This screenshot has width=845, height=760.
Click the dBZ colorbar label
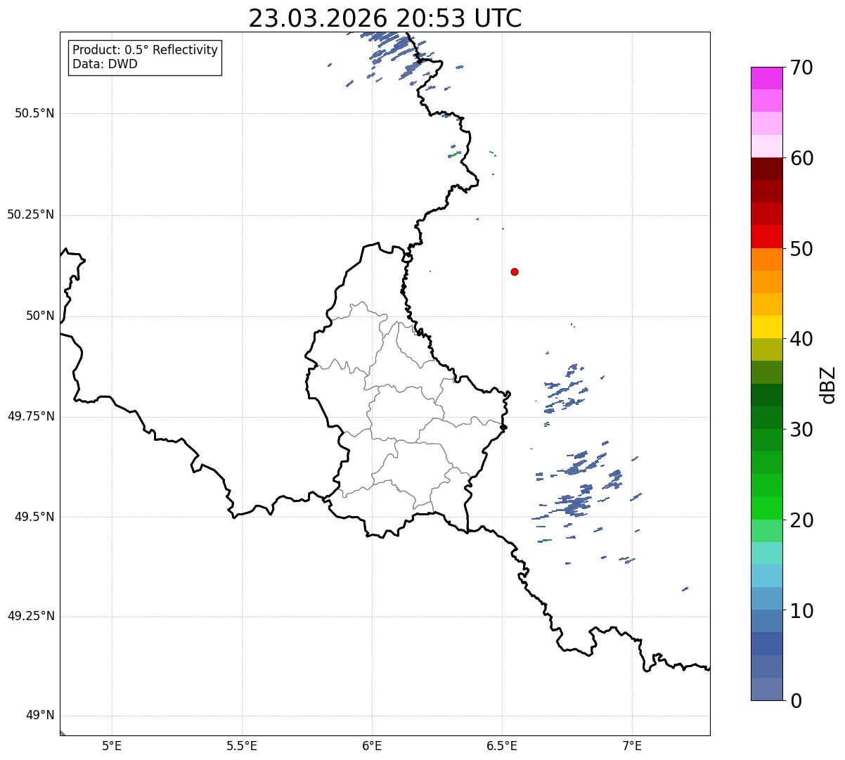click(828, 385)
